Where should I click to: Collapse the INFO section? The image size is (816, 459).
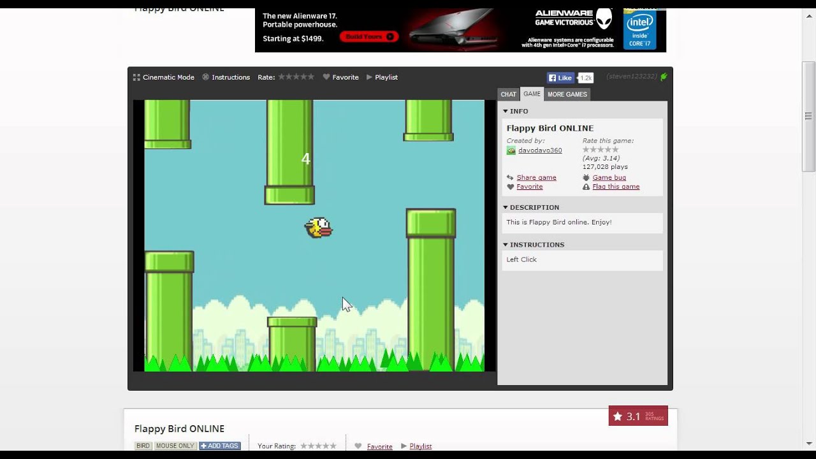pos(516,111)
